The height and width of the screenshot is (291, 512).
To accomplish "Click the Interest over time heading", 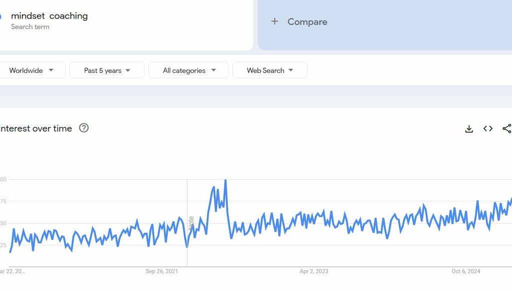I will (x=35, y=128).
